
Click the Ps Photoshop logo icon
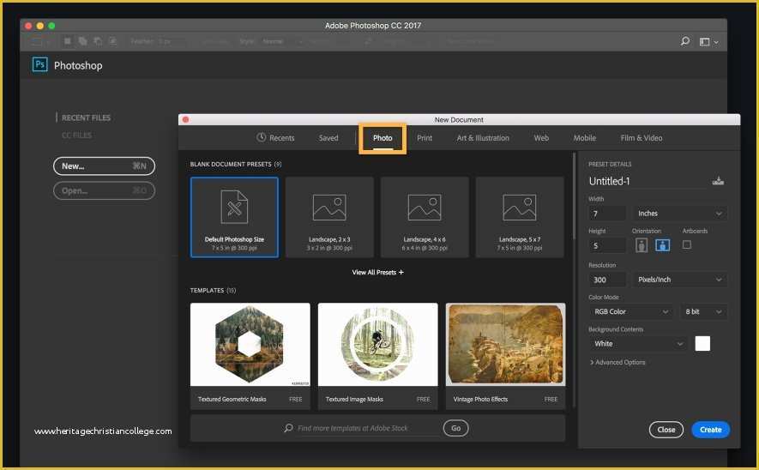coord(39,64)
